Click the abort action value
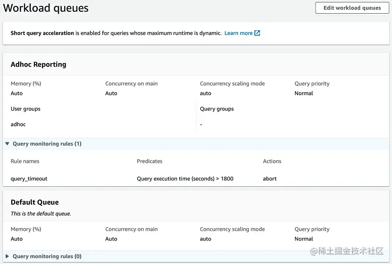Image resolution: width=392 pixels, height=264 pixels. pos(269,179)
